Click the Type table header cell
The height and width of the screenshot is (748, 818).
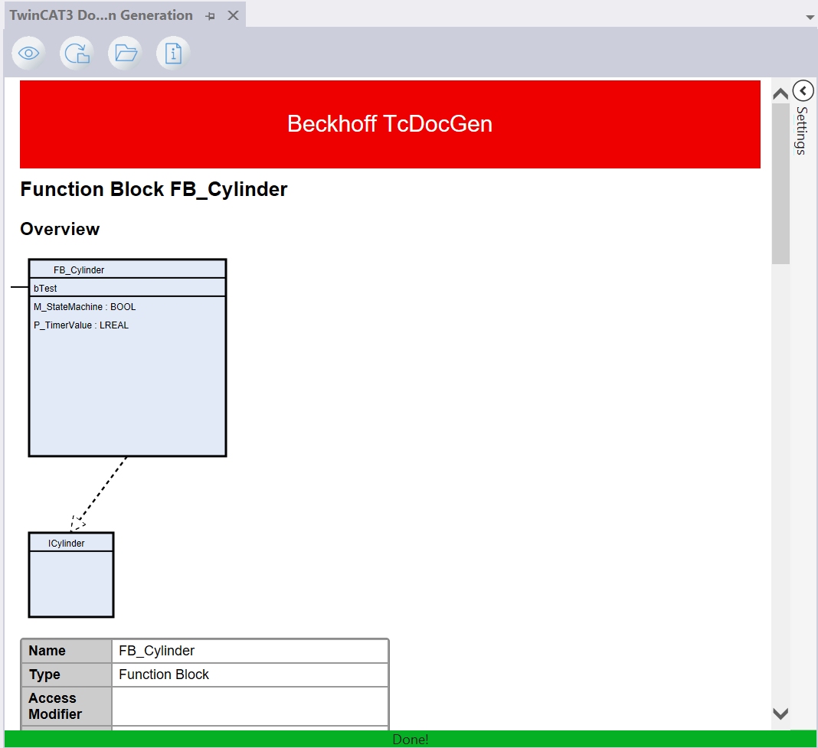tap(67, 675)
